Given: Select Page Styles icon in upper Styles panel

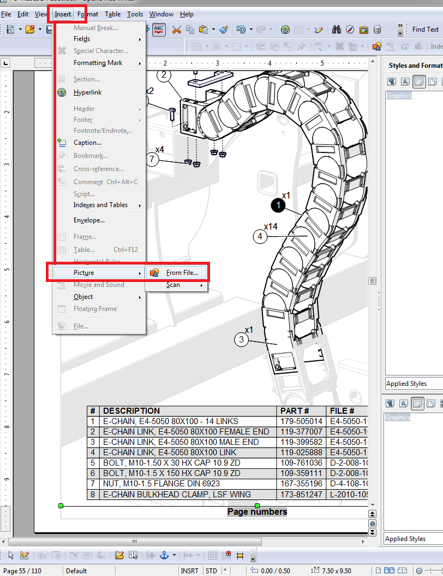Looking at the screenshot, I should tap(433, 81).
